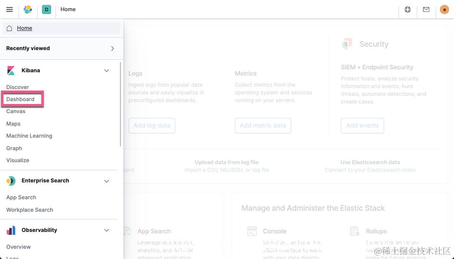Click Use Elasticsearch data text
This screenshot has height=259, width=454.
[x=370, y=162]
